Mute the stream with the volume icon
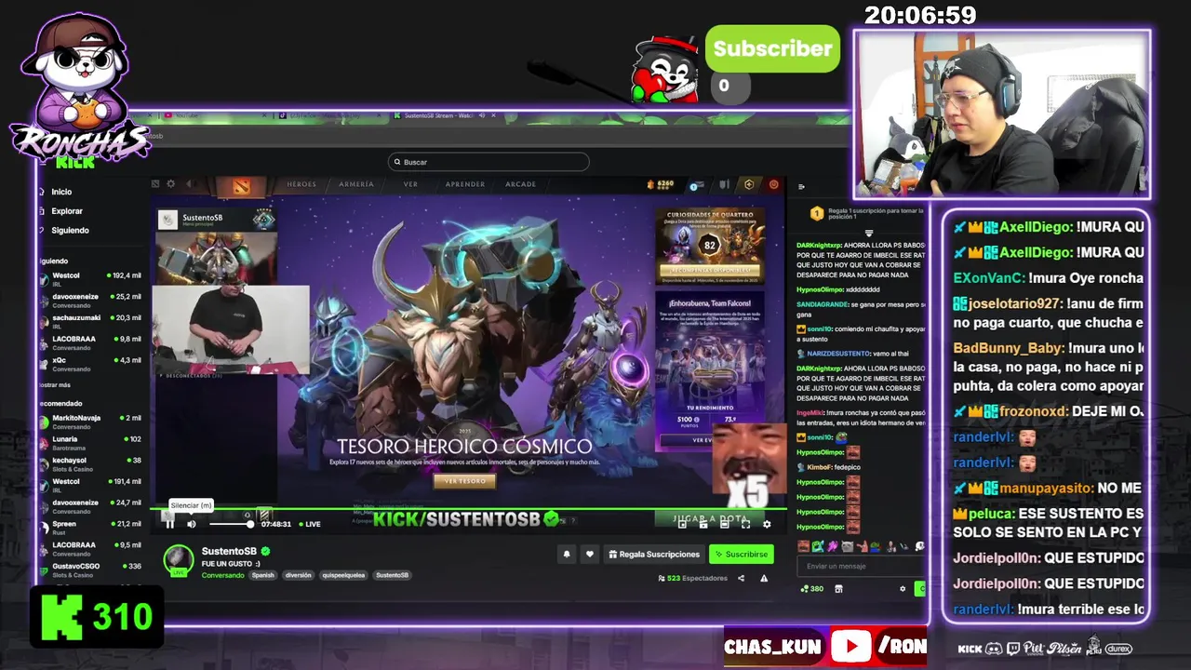Screen dimensions: 1191x670 pos(192,524)
